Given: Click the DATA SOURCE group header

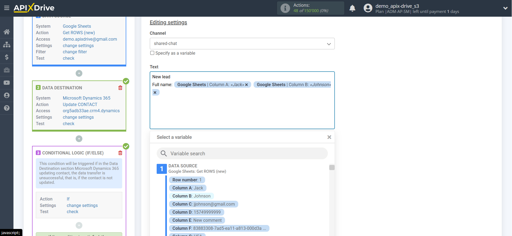Looking at the screenshot, I should (x=183, y=166).
